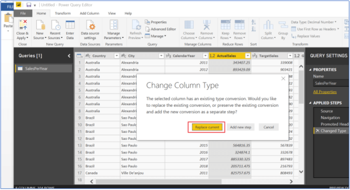Close the Change Column Type dialog
The image size is (350, 190).
tap(283, 79)
